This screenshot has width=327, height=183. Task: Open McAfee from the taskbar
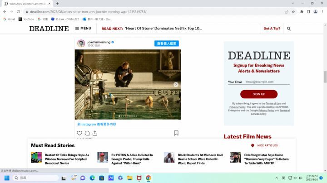click(139, 178)
